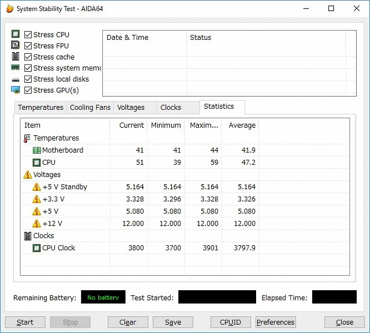Click the black Elapsed Time field
The width and height of the screenshot is (370, 333).
click(x=334, y=297)
